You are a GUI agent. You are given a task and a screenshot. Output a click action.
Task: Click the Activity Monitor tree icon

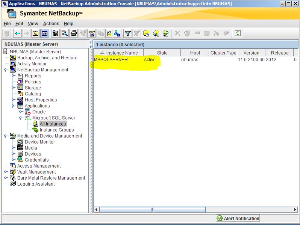coord(13,63)
